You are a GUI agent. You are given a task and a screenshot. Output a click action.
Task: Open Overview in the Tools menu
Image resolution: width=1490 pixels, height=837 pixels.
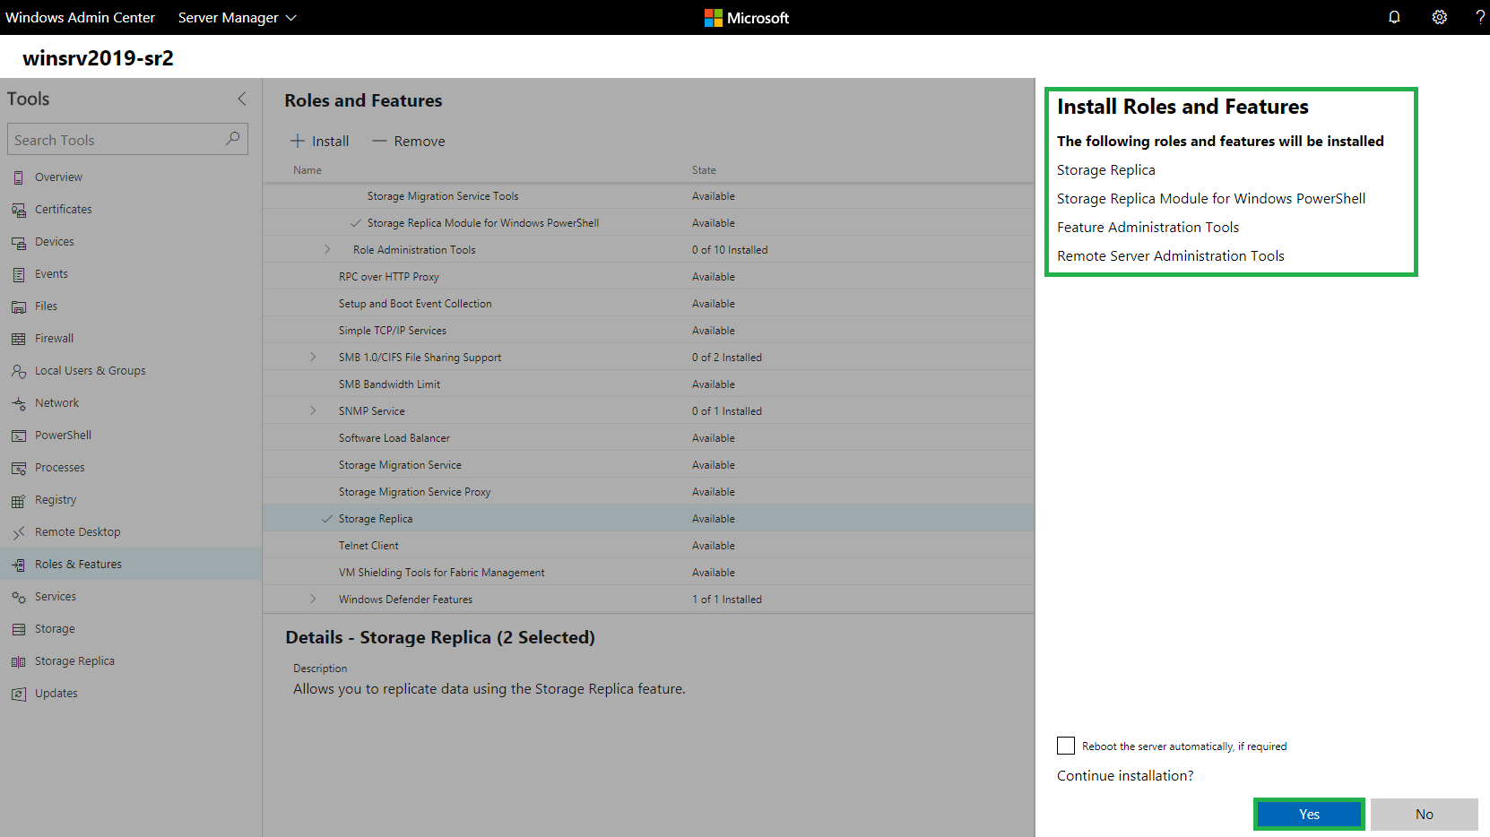[131, 177]
